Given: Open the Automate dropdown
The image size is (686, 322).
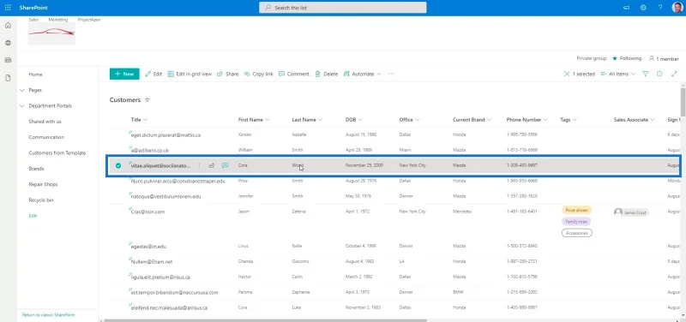Looking at the screenshot, I should 362,74.
